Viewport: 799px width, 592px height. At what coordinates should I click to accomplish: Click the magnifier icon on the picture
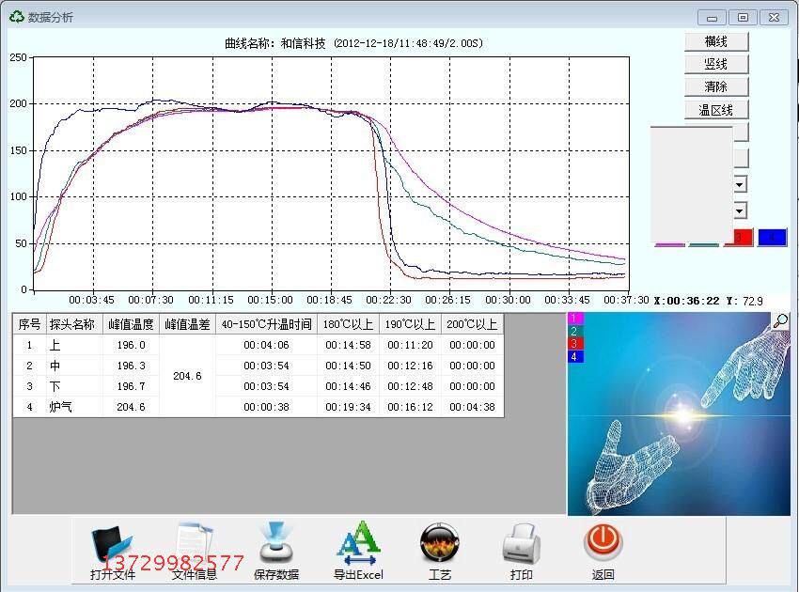[x=780, y=321]
